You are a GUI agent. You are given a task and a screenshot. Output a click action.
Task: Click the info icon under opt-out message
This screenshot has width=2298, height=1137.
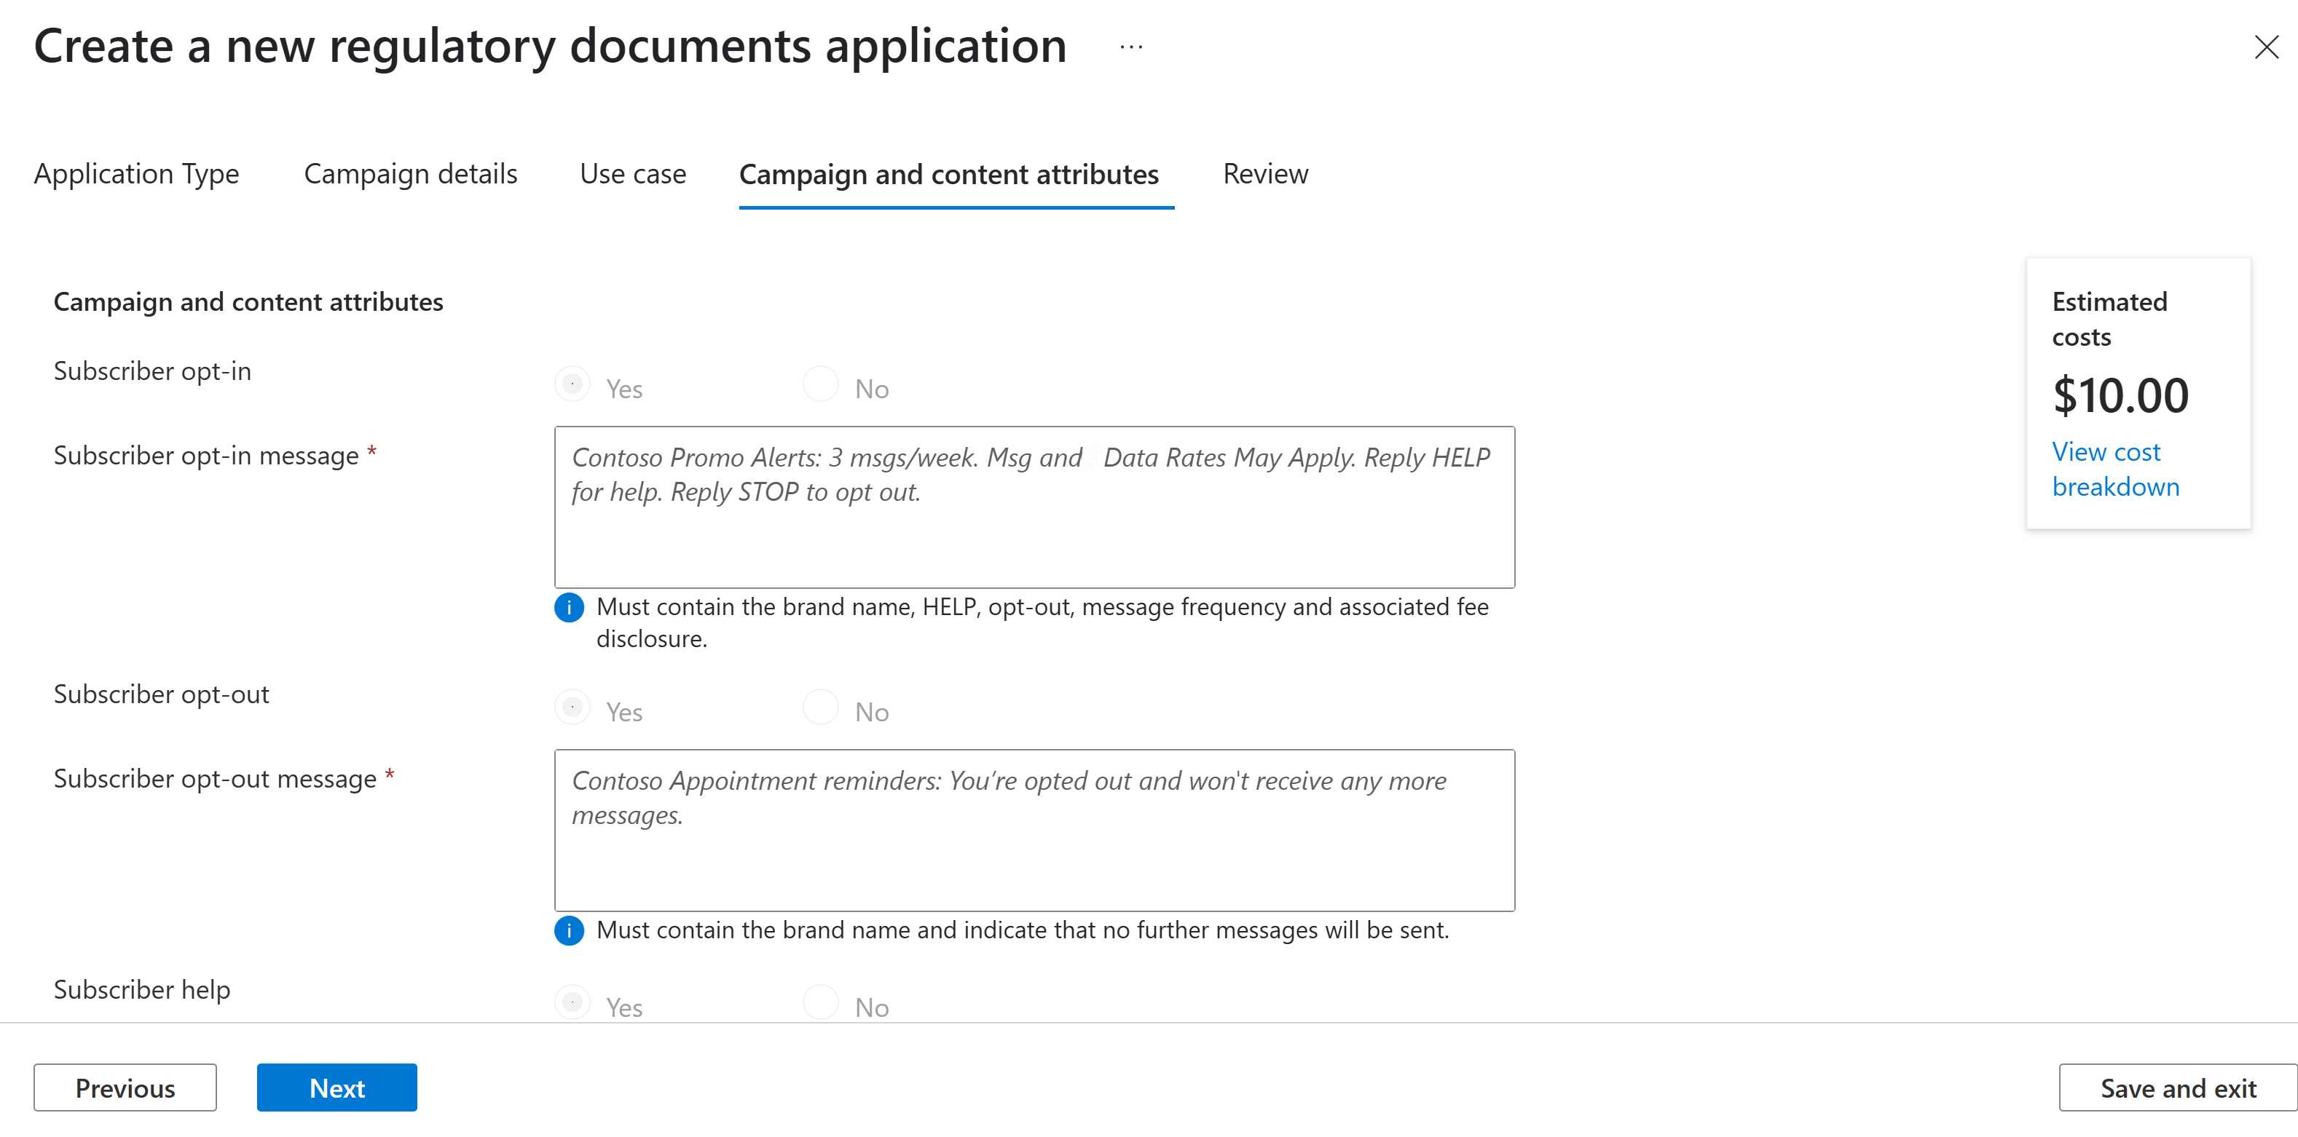[x=569, y=930]
